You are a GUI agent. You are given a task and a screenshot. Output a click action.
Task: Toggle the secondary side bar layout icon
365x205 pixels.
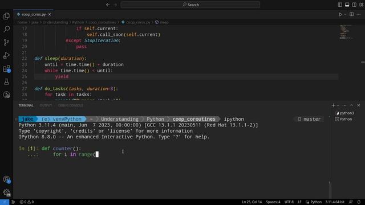tap(354, 5)
